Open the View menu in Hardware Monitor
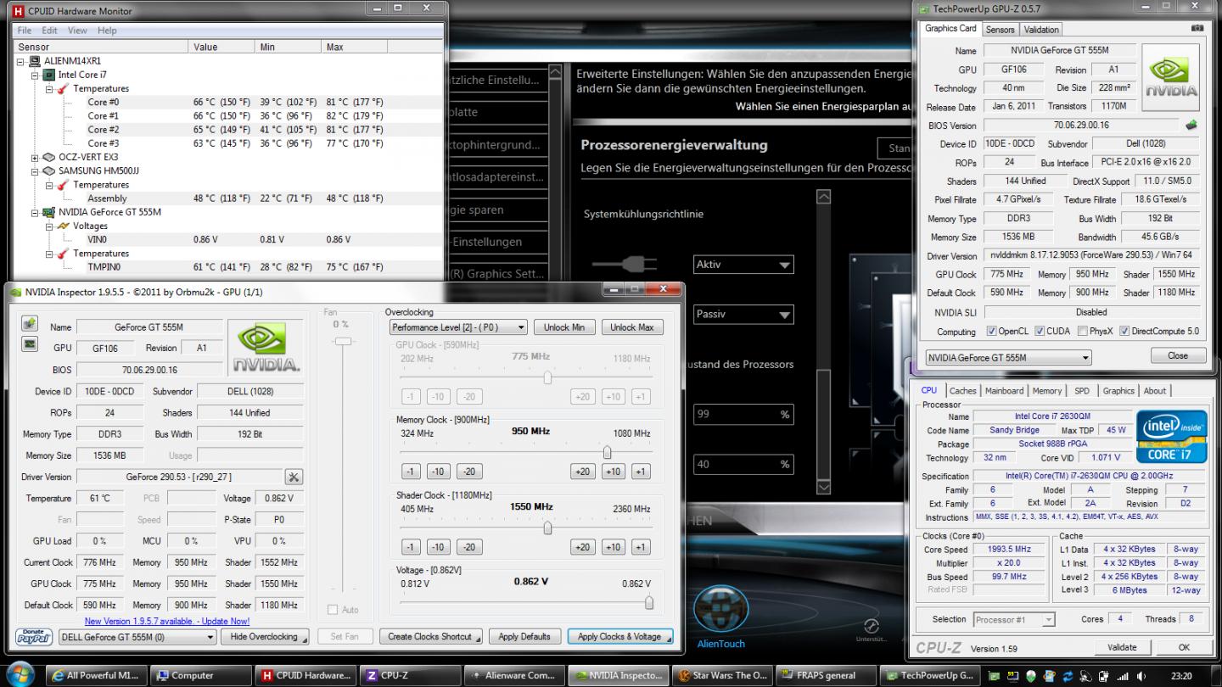Image resolution: width=1222 pixels, height=687 pixels. [x=77, y=31]
